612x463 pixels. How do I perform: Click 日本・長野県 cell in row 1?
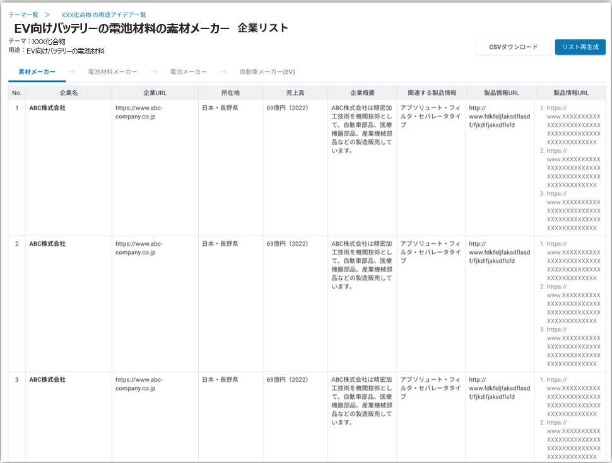point(220,108)
